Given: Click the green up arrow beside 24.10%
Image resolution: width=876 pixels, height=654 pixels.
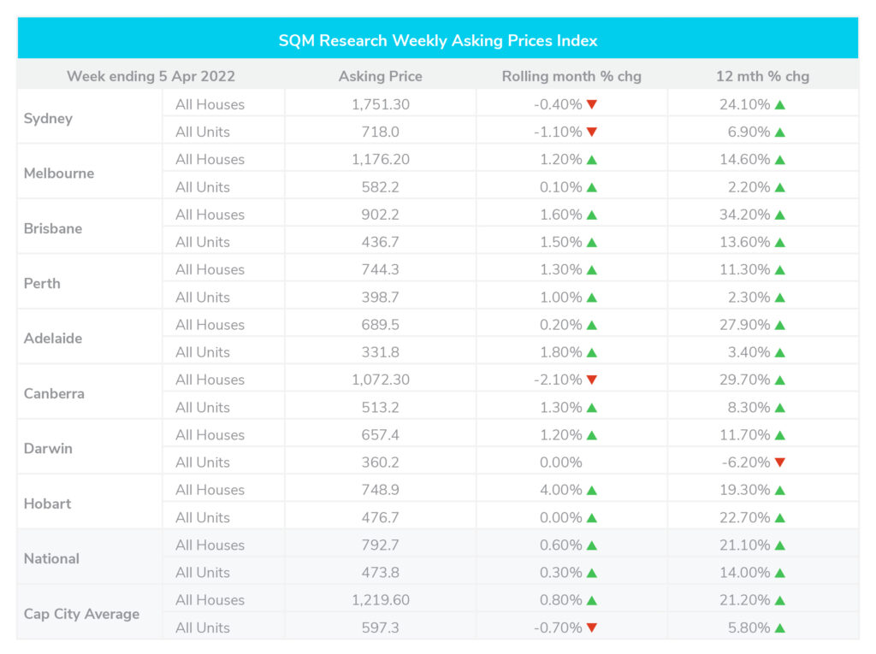Looking at the screenshot, I should [780, 104].
